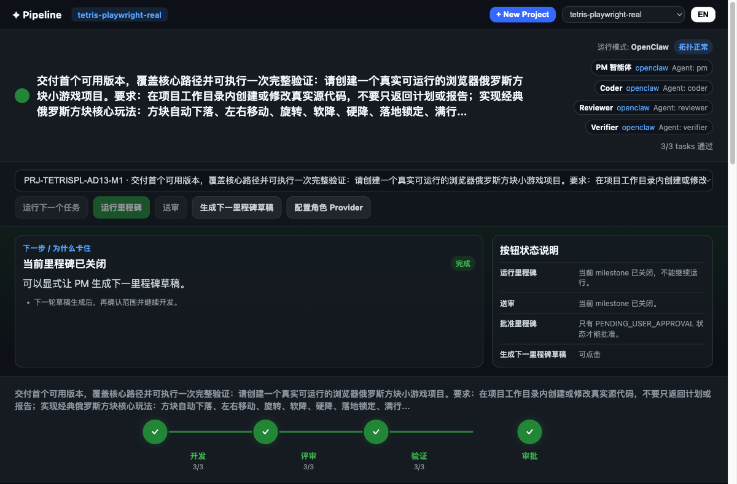
Task: Click the 开发 stage completion checkmark
Action: (155, 431)
